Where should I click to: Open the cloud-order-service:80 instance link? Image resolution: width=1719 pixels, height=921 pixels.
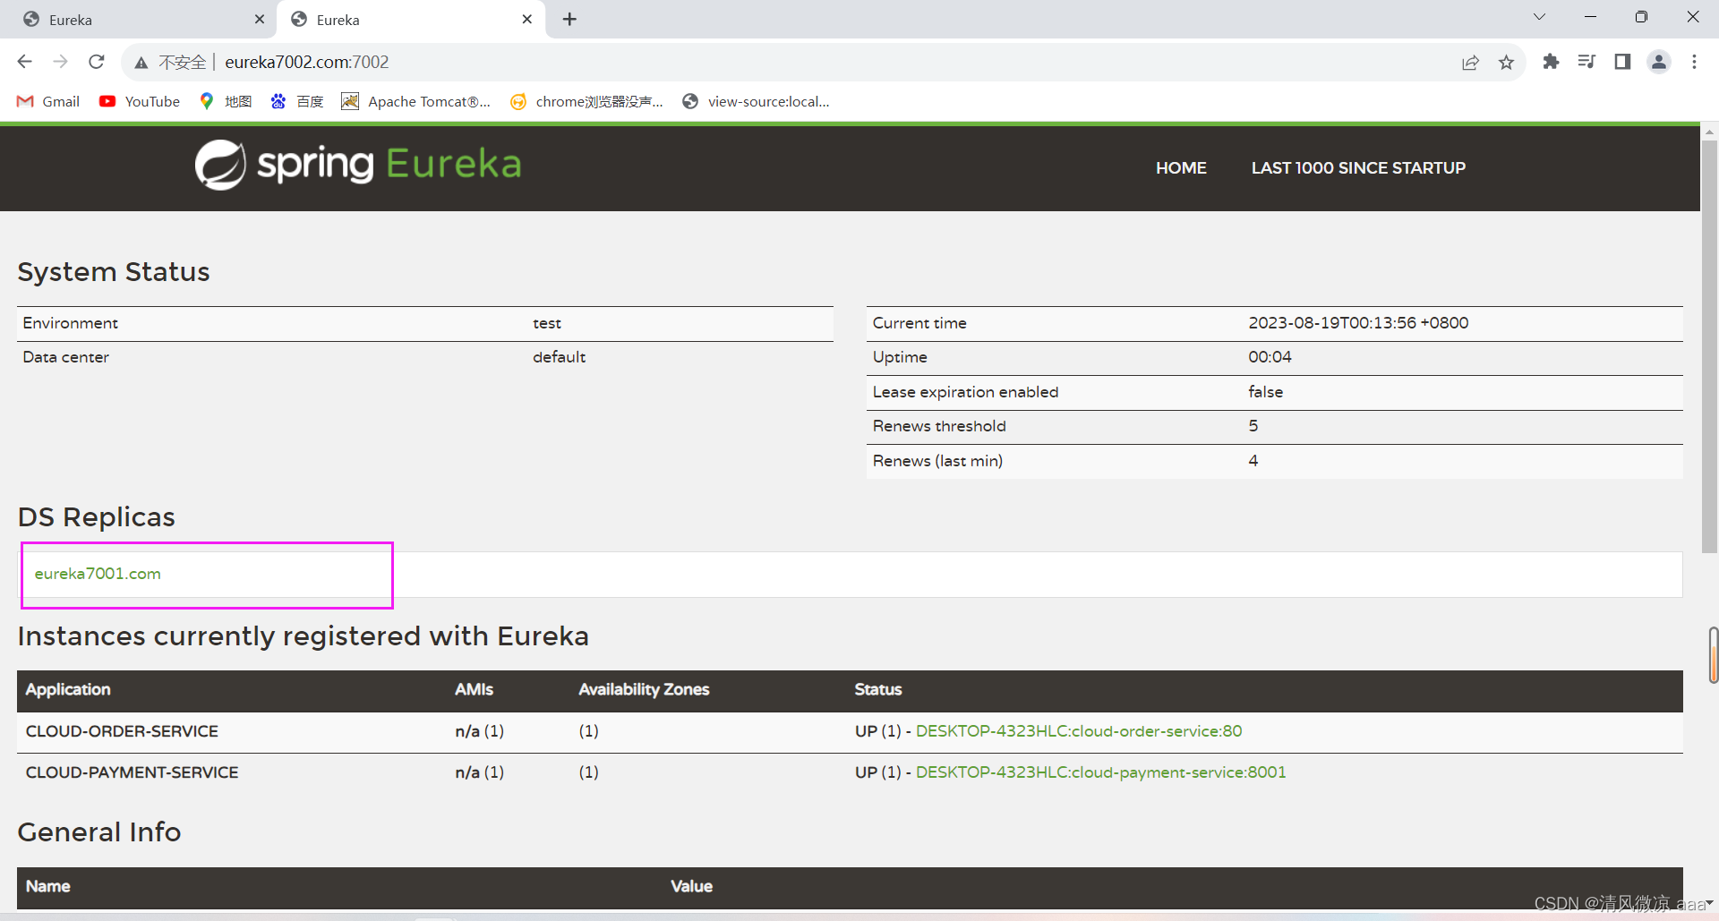1079,731
